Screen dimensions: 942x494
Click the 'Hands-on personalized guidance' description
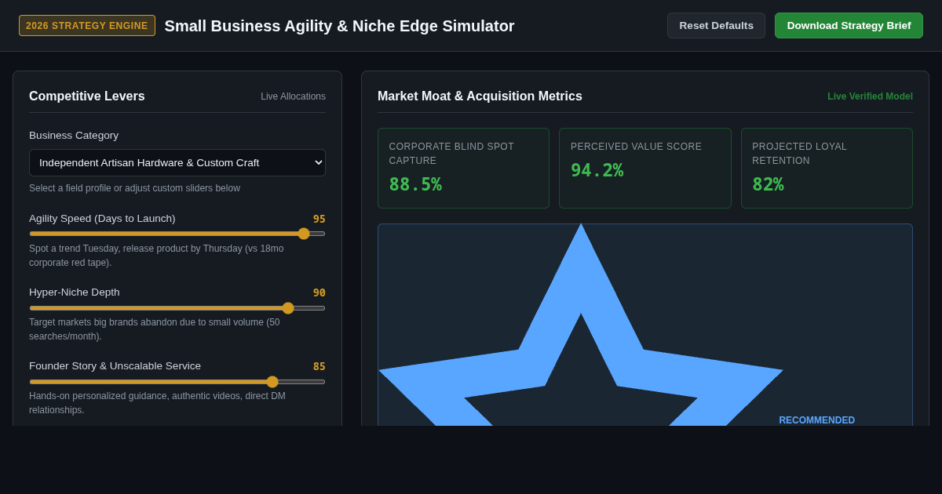point(158,403)
